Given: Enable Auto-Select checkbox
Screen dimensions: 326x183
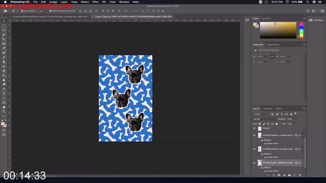Looking at the screenshot, I should (x=22, y=11).
